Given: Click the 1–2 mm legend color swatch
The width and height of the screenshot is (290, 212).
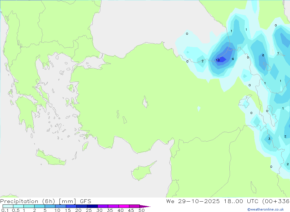Looking at the screenshot, I should pos(29,206).
